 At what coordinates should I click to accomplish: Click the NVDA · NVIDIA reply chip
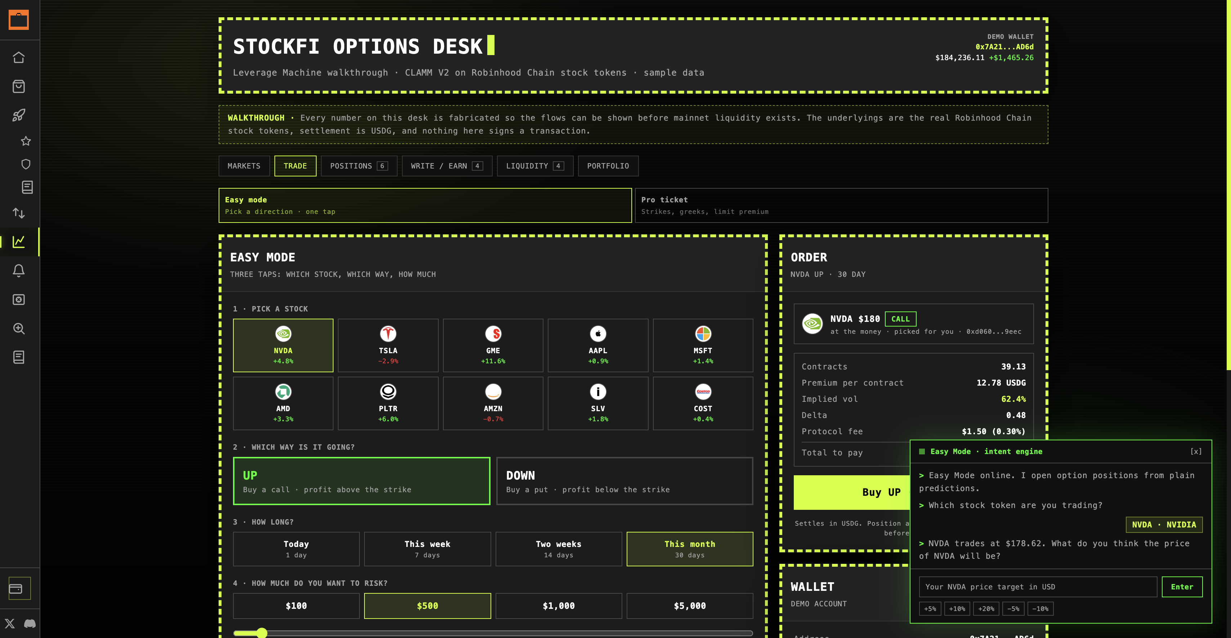point(1164,525)
